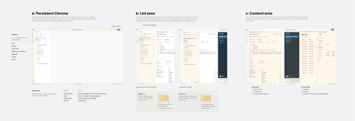The width and height of the screenshot is (355, 121).
Task: Click the settings gear in Persistent Chrome status bar
Action: click(x=122, y=84)
